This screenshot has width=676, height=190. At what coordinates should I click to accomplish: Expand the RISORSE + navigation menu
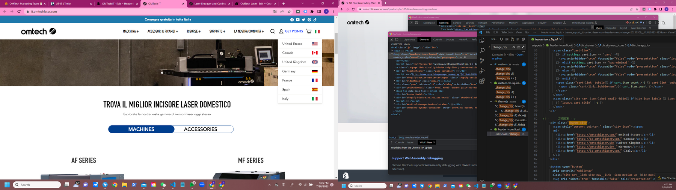pos(194,32)
